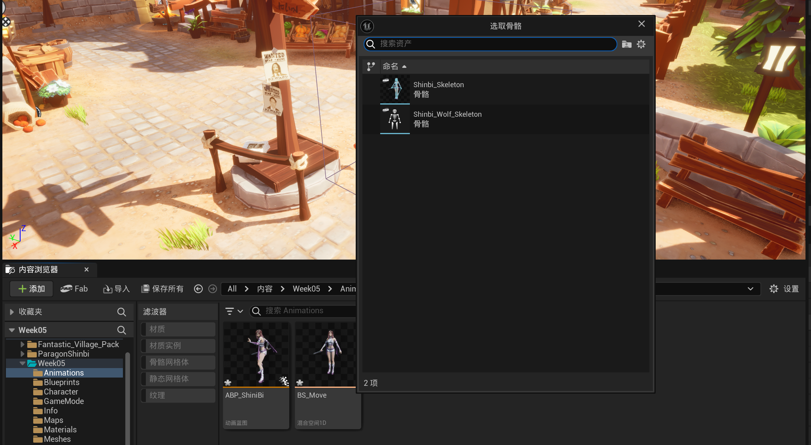This screenshot has height=445, width=811.
Task: Select the Info folder
Action: click(45, 411)
